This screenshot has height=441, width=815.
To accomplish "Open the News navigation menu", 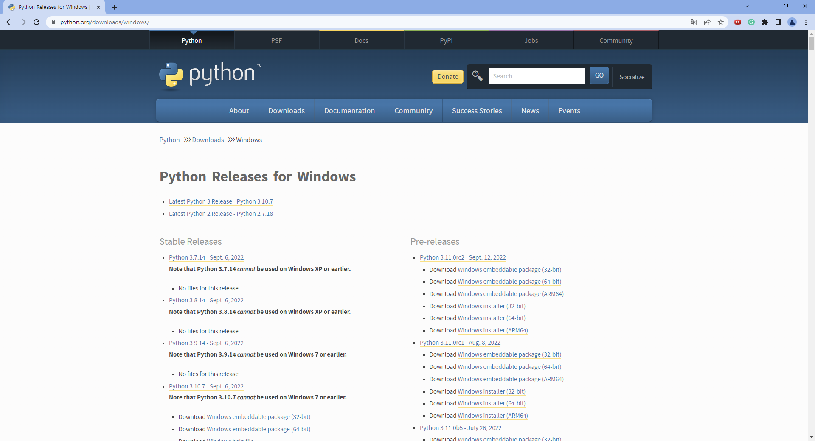I will pyautogui.click(x=530, y=111).
